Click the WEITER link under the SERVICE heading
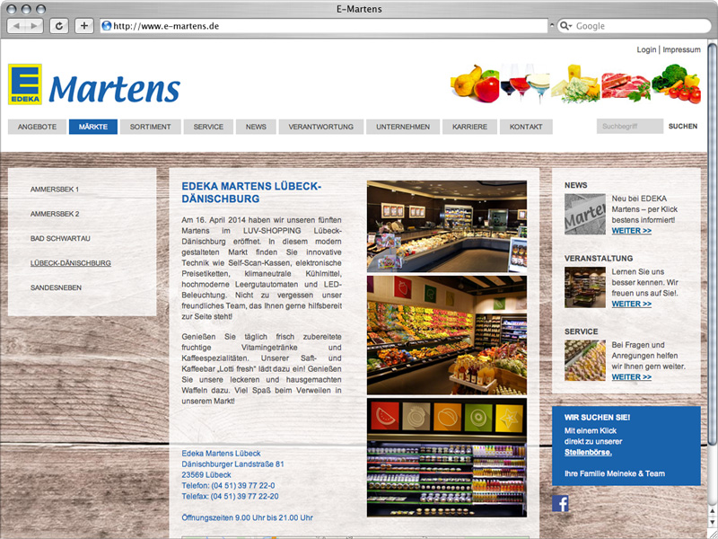This screenshot has height=539, width=718. (632, 376)
